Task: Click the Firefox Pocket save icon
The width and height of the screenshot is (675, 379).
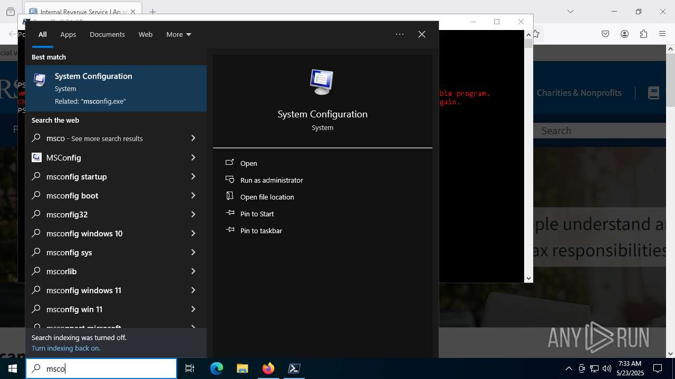Action: 605,34
